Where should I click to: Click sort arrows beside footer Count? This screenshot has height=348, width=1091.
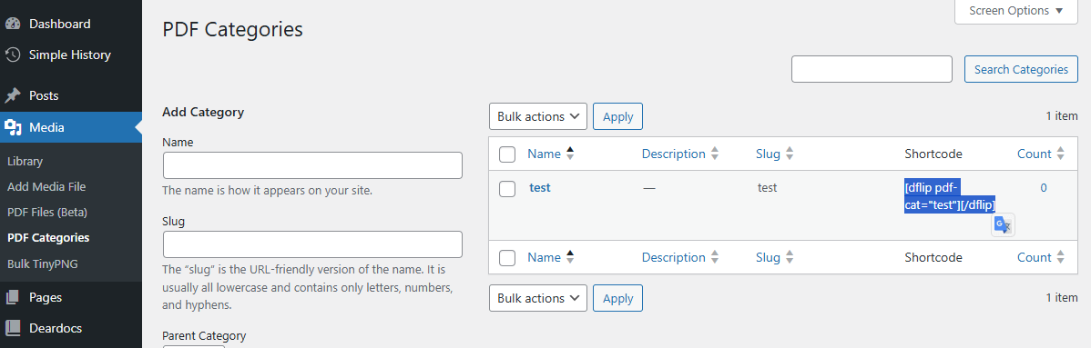pos(1060,258)
